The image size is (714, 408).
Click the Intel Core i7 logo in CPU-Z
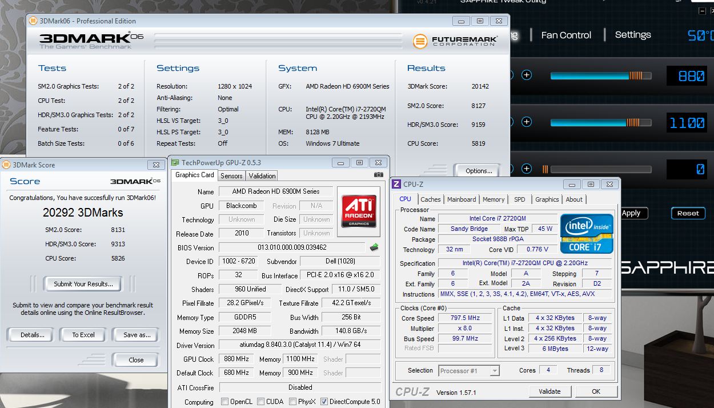coord(587,233)
